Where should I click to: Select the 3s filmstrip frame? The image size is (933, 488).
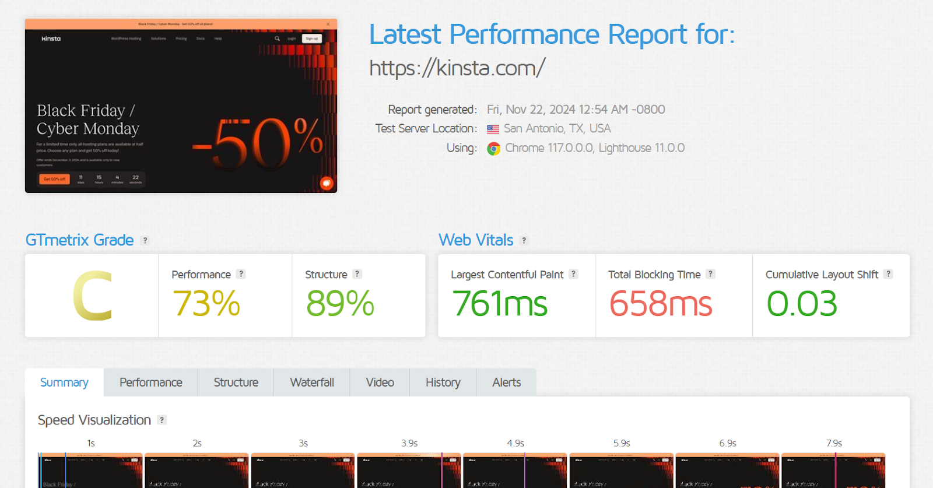point(303,470)
